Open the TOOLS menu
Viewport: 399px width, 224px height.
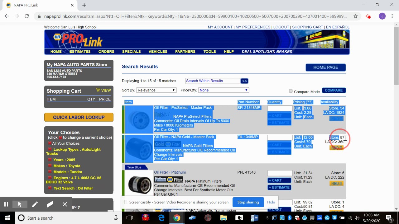209,52
